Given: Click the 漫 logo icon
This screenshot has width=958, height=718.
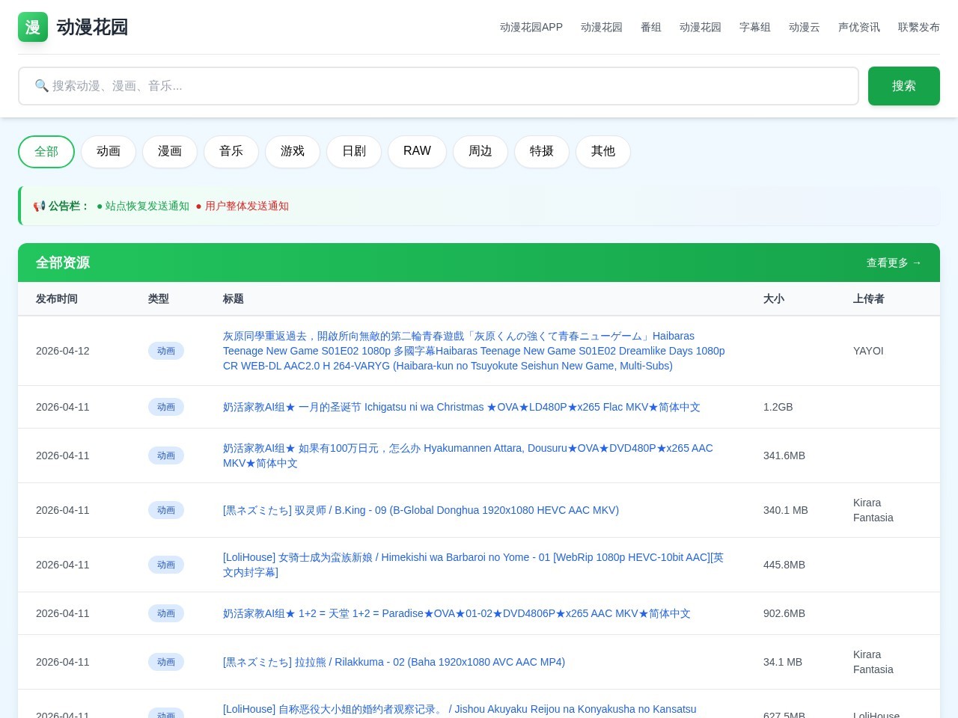Looking at the screenshot, I should pyautogui.click(x=32, y=27).
